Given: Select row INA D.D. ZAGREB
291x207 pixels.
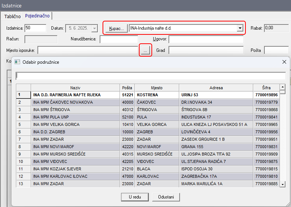Looking at the screenshot, I should coord(148,132).
